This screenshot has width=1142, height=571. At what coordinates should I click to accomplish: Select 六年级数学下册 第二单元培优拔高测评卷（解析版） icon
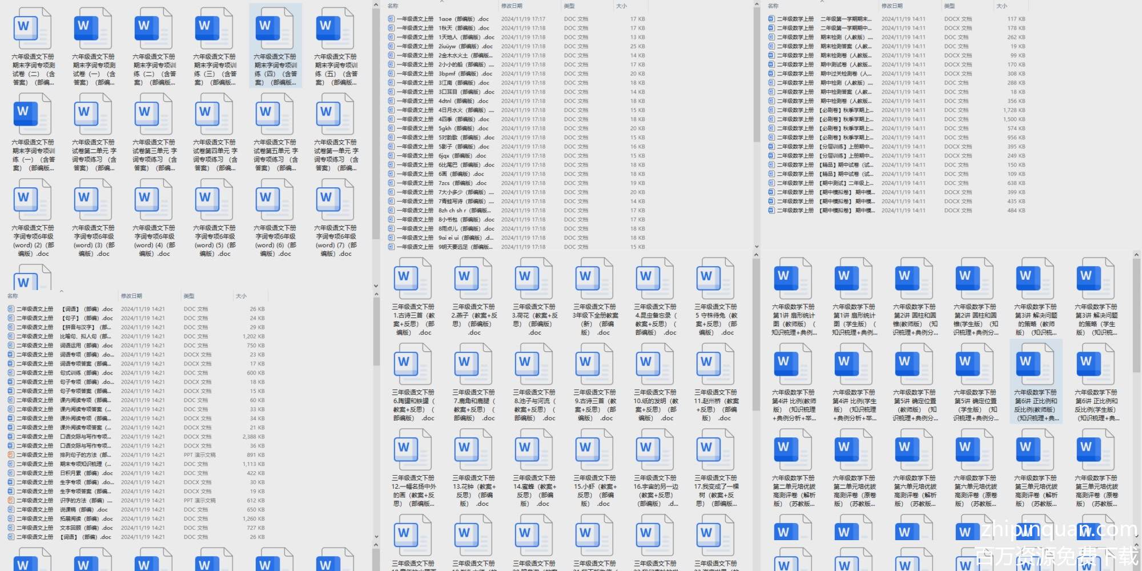click(x=793, y=449)
